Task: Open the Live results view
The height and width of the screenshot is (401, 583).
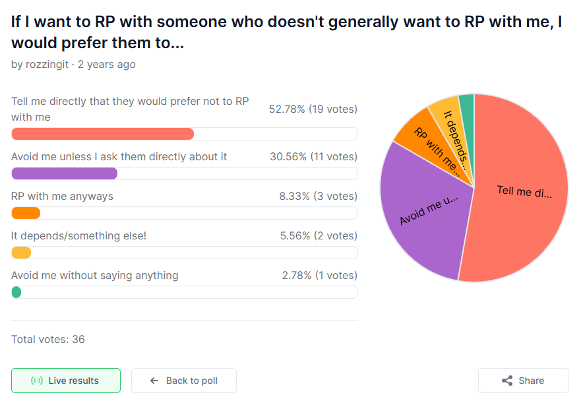Action: click(66, 381)
